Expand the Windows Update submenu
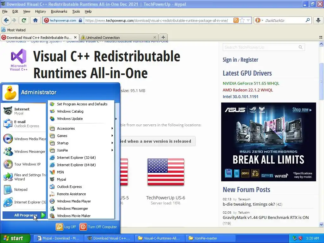This screenshot has width=324, height=243. pyautogui.click(x=81, y=119)
